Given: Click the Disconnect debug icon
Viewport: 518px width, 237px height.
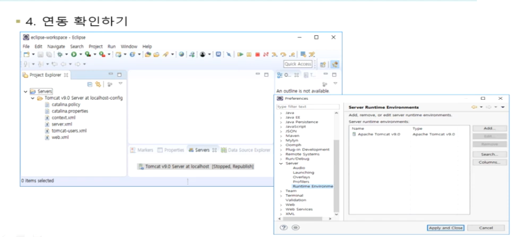Looking at the screenshot, I should coord(266,55).
